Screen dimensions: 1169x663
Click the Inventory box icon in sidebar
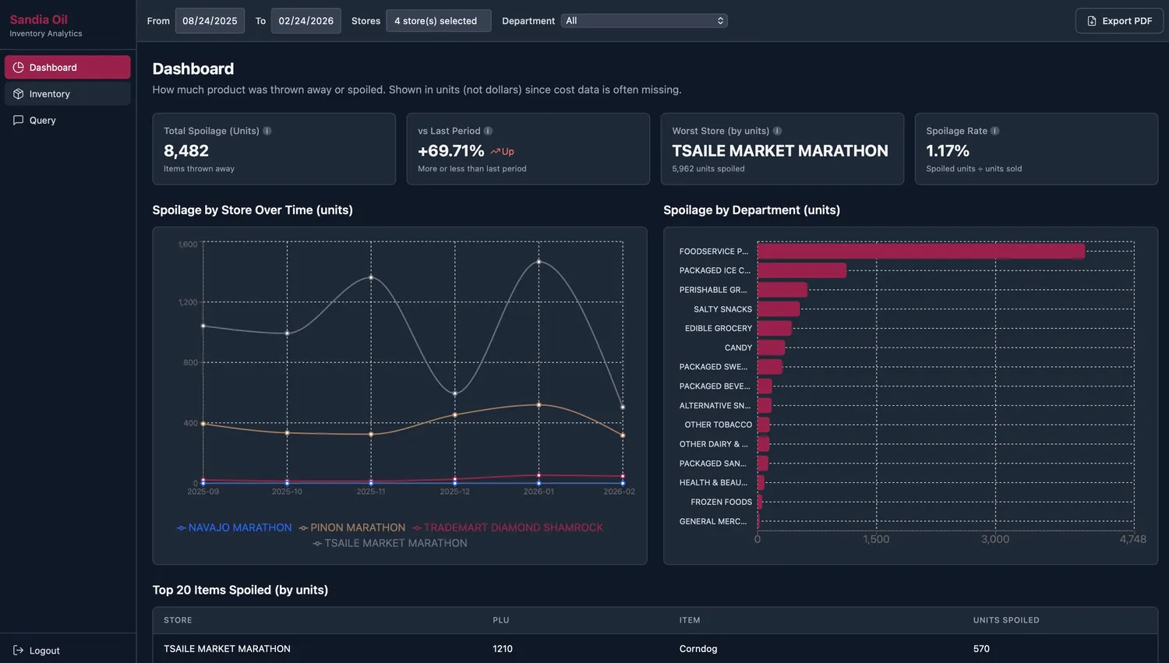pos(17,93)
